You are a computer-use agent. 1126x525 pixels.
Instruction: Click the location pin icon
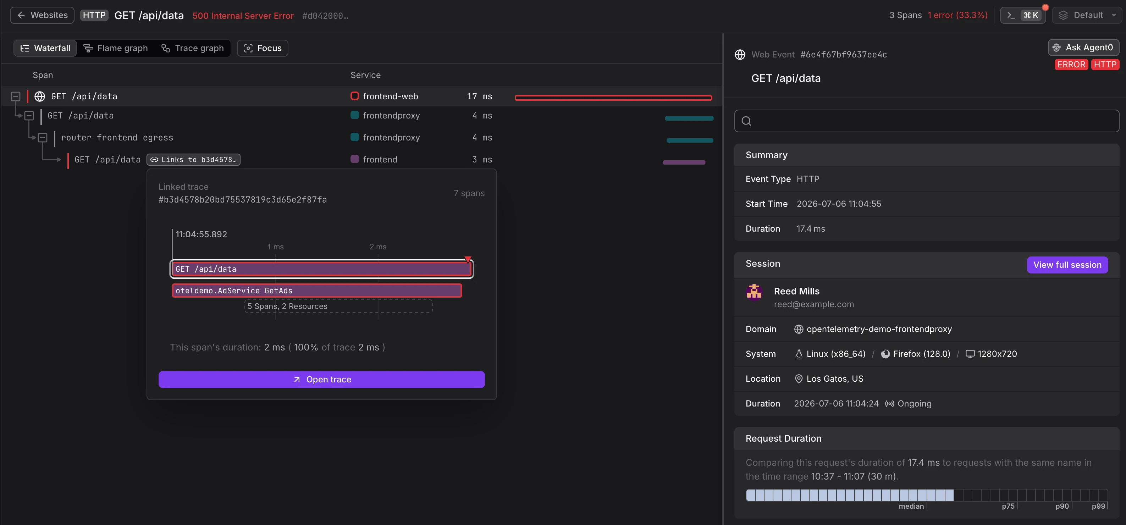pyautogui.click(x=799, y=379)
